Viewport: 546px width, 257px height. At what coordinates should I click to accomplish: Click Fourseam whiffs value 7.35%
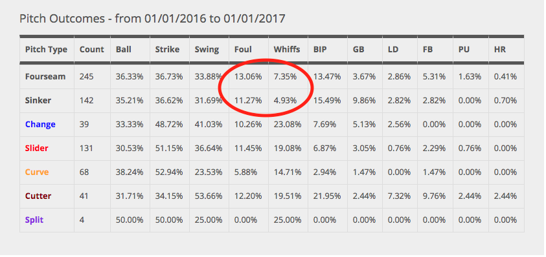point(285,76)
